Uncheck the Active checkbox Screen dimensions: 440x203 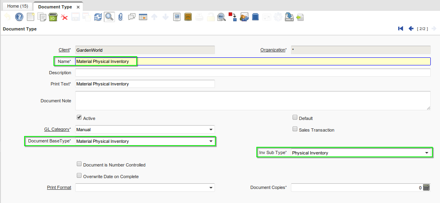(79, 118)
